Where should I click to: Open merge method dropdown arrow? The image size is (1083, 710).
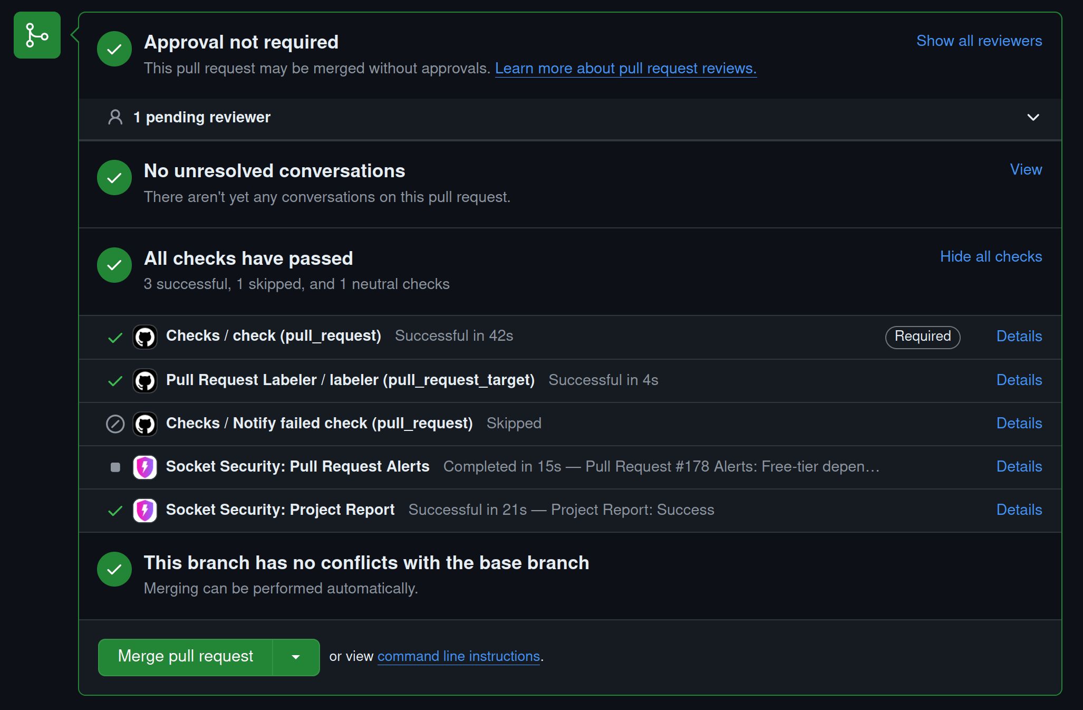pyautogui.click(x=296, y=657)
